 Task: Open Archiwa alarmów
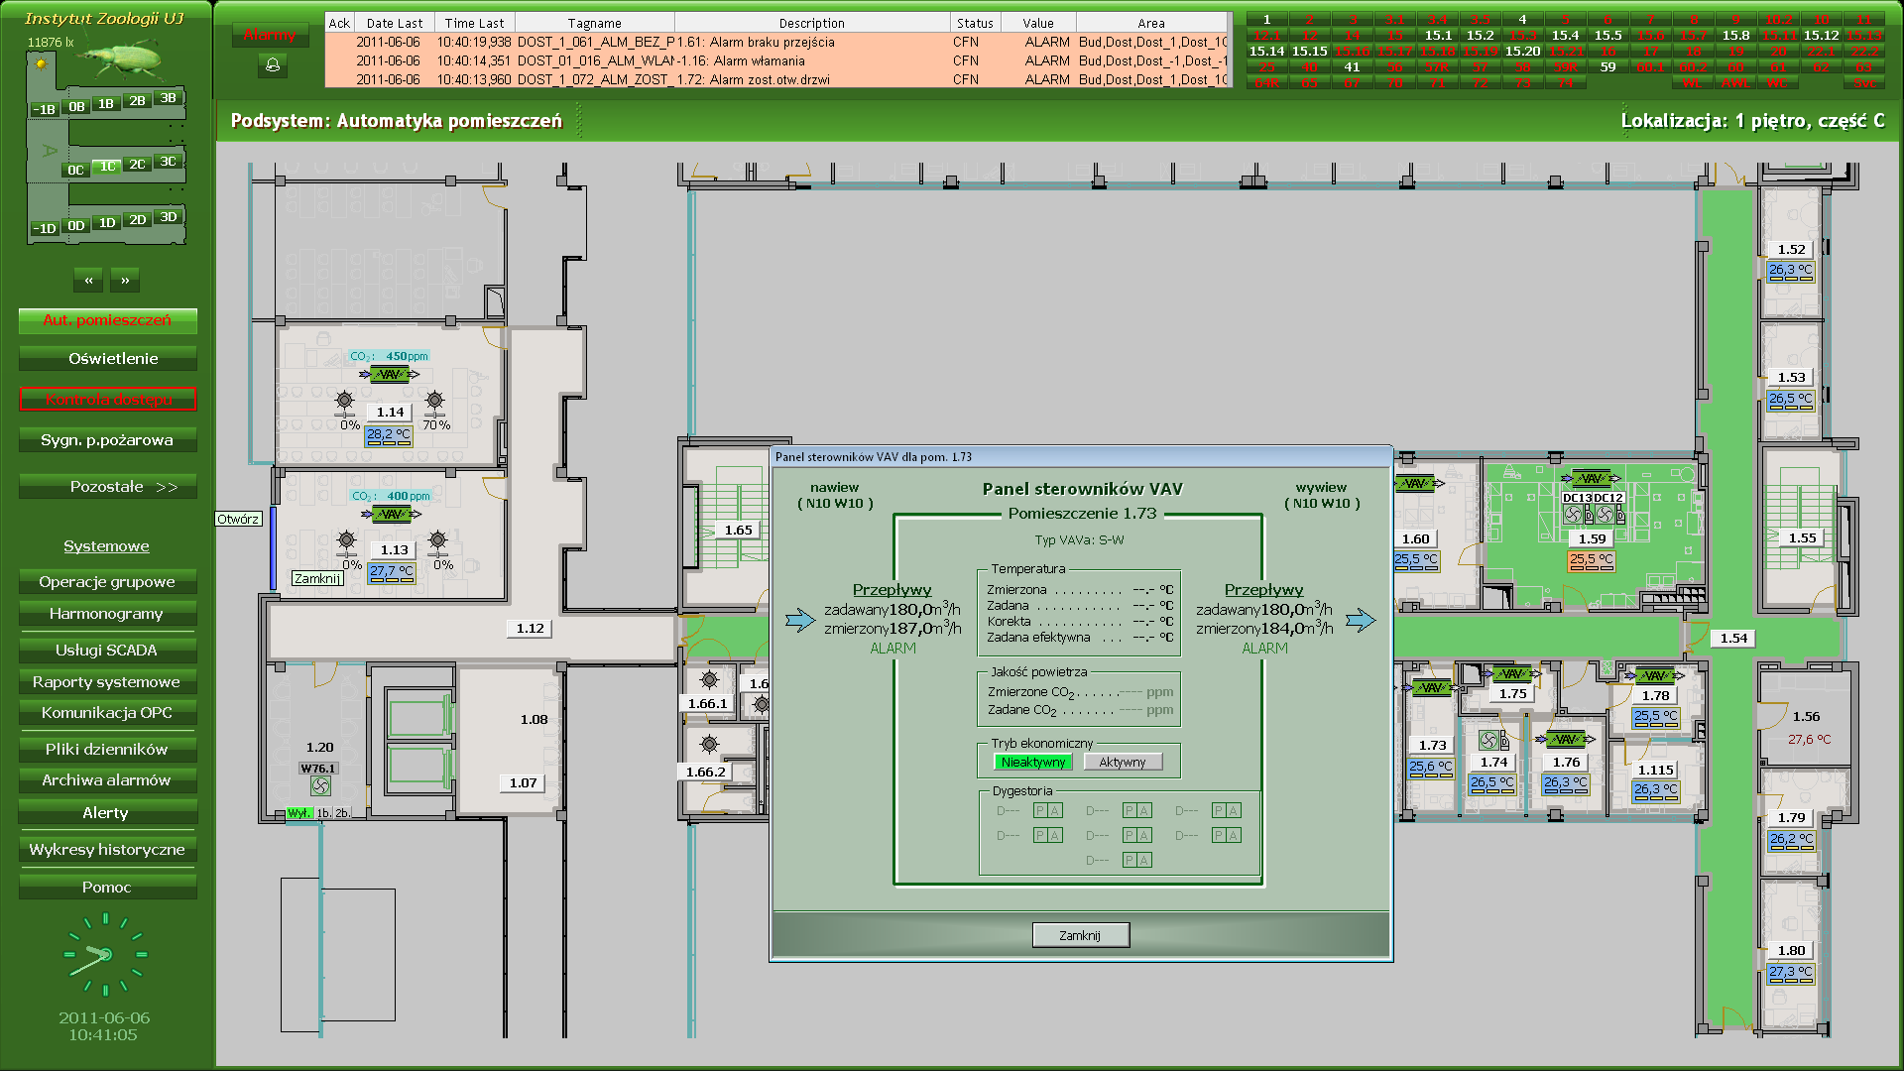108,780
